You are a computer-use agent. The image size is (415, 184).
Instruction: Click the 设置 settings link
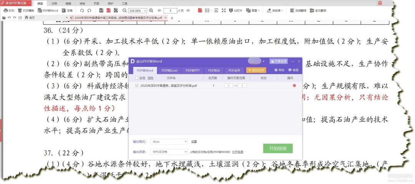pyautogui.click(x=194, y=142)
